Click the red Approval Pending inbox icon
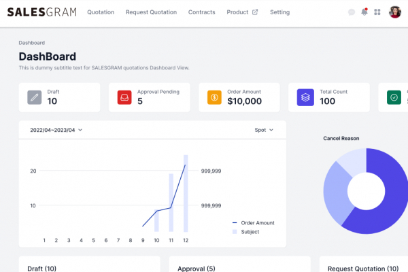This screenshot has height=272, width=408. point(124,97)
